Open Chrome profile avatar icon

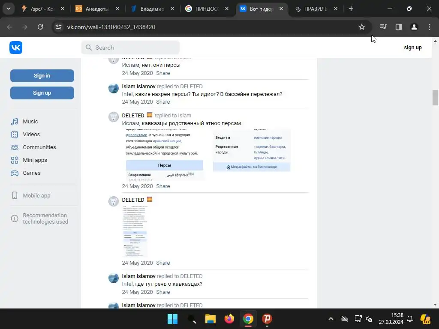[414, 27]
